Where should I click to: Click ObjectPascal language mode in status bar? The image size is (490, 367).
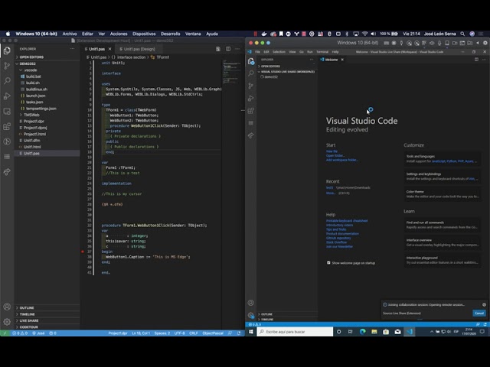213,333
